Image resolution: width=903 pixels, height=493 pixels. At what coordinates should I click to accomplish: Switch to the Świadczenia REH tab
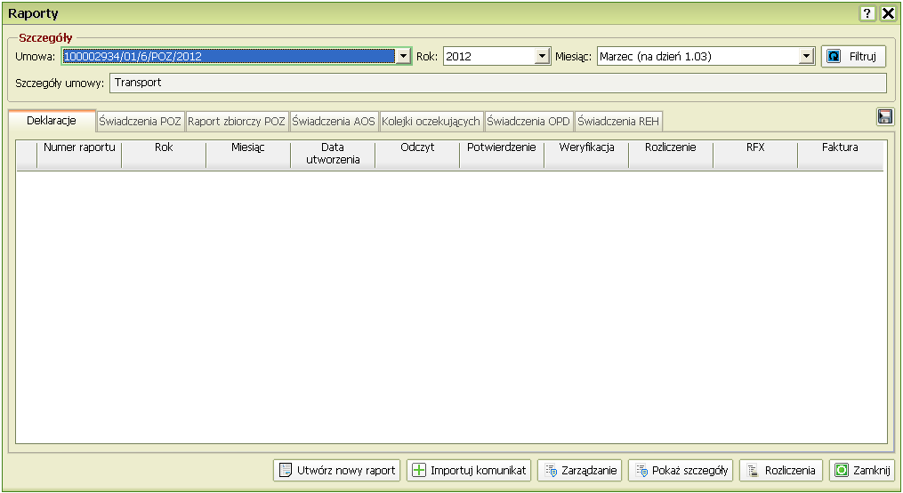618,122
